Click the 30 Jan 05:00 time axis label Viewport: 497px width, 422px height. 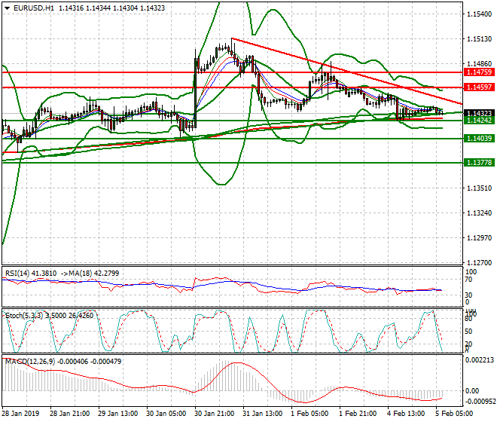point(166,414)
